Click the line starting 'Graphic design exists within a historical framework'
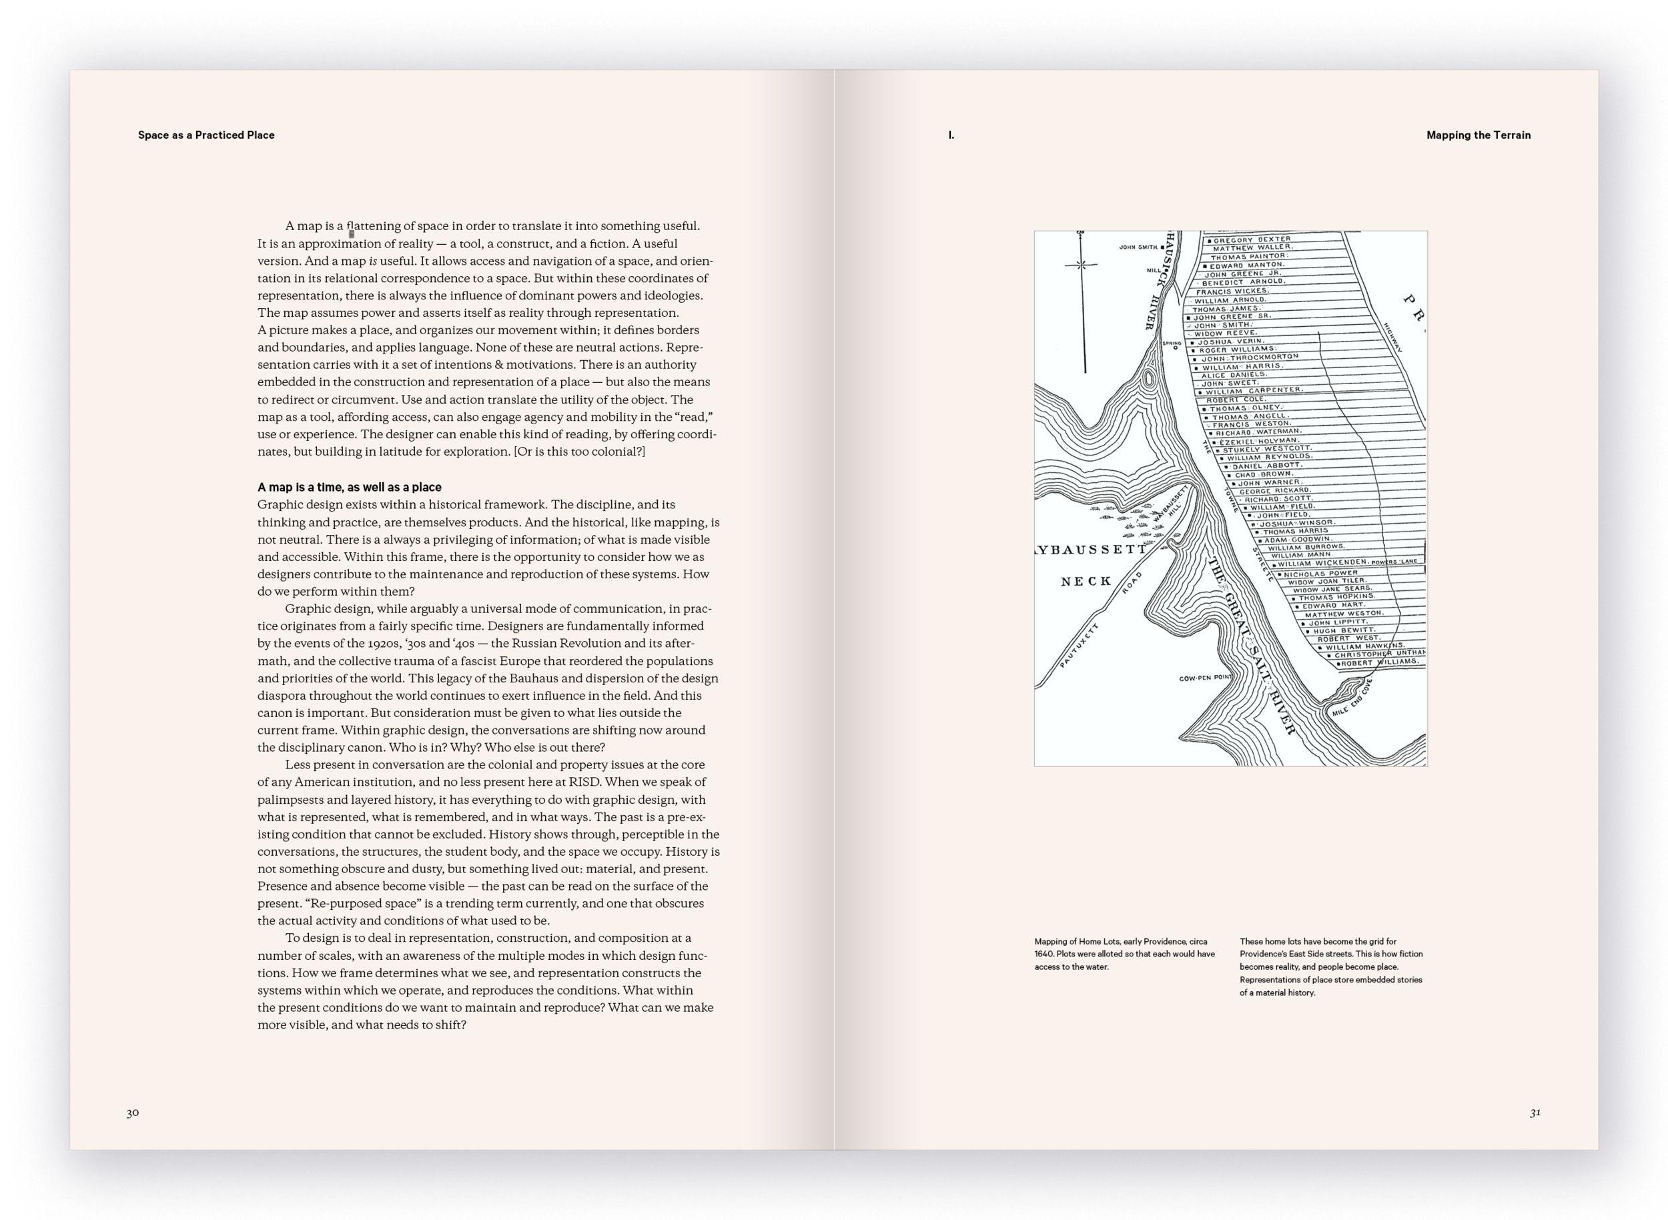 click(x=466, y=504)
